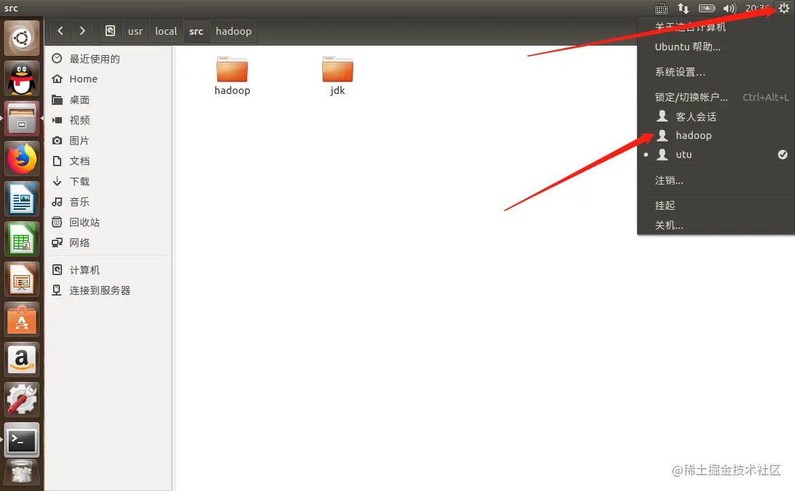The height and width of the screenshot is (491, 795).
Task: Navigate to hadoop in the path bar
Action: pyautogui.click(x=233, y=31)
